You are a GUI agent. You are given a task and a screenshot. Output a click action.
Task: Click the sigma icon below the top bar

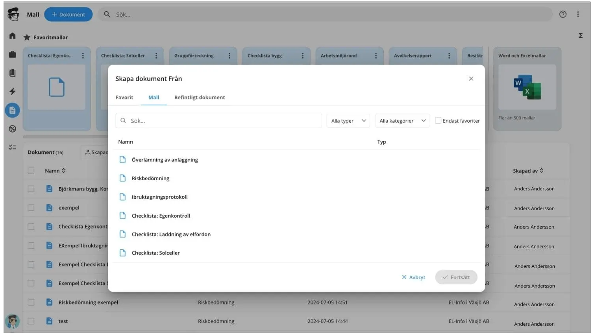pos(580,35)
